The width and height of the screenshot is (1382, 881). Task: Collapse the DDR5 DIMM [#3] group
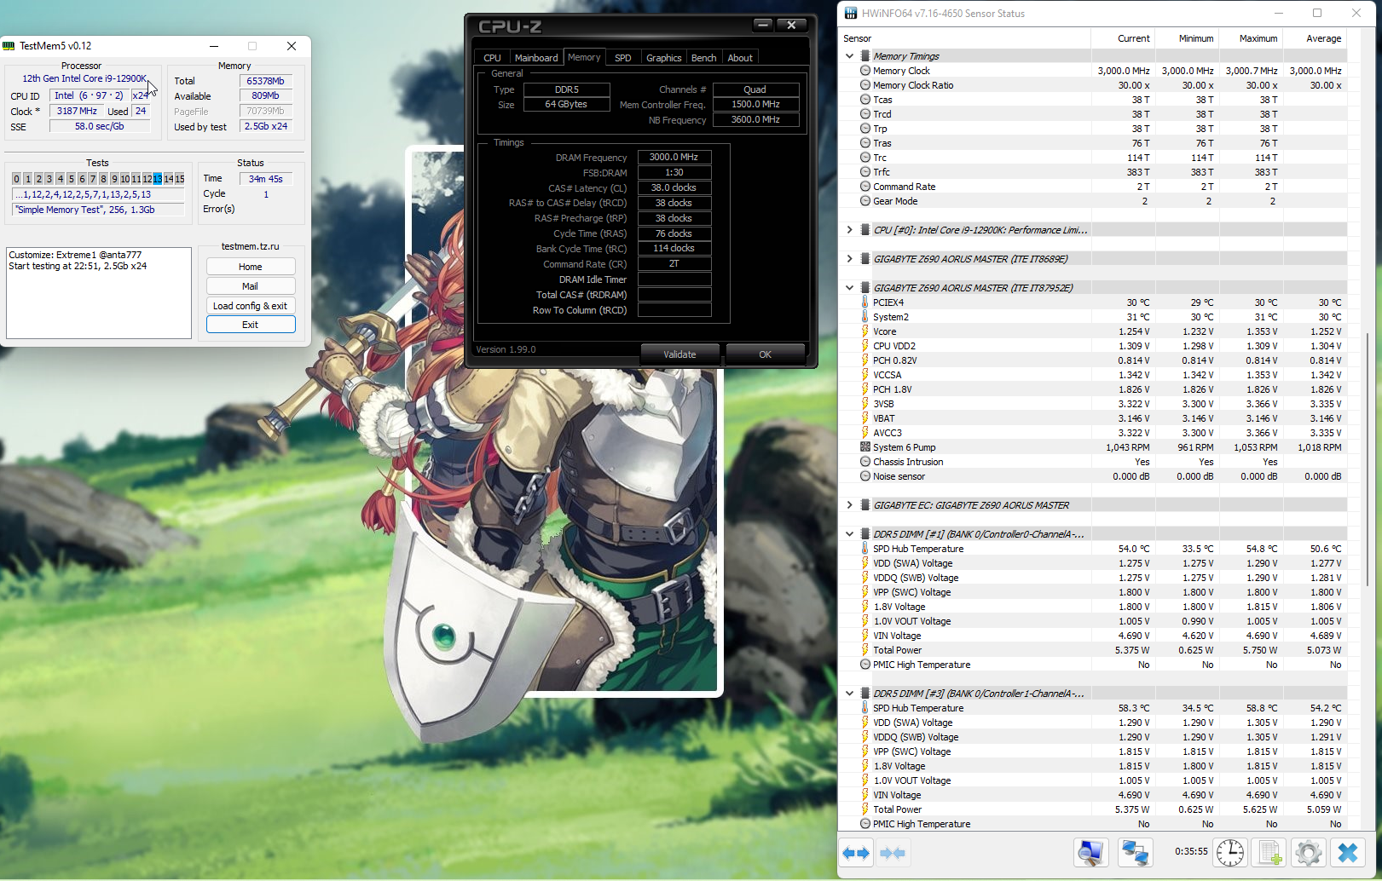click(x=849, y=694)
